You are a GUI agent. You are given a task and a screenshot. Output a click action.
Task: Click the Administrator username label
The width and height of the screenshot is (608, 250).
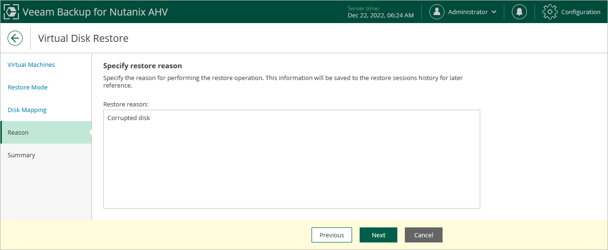[x=468, y=12]
